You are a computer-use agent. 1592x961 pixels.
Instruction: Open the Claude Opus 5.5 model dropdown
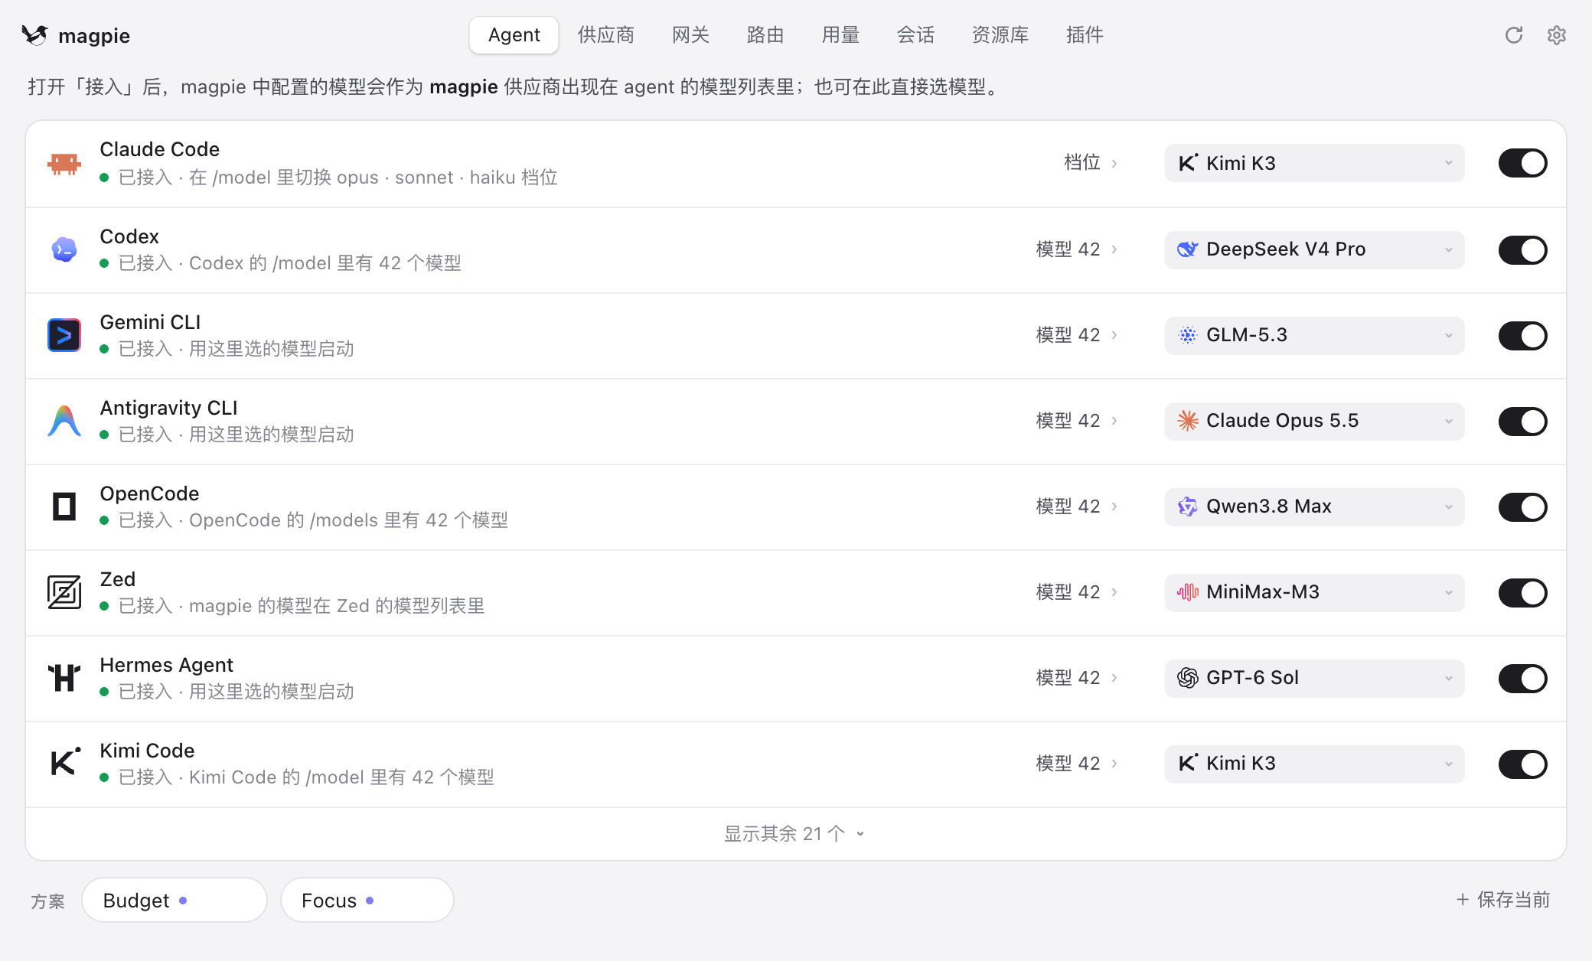(x=1314, y=421)
